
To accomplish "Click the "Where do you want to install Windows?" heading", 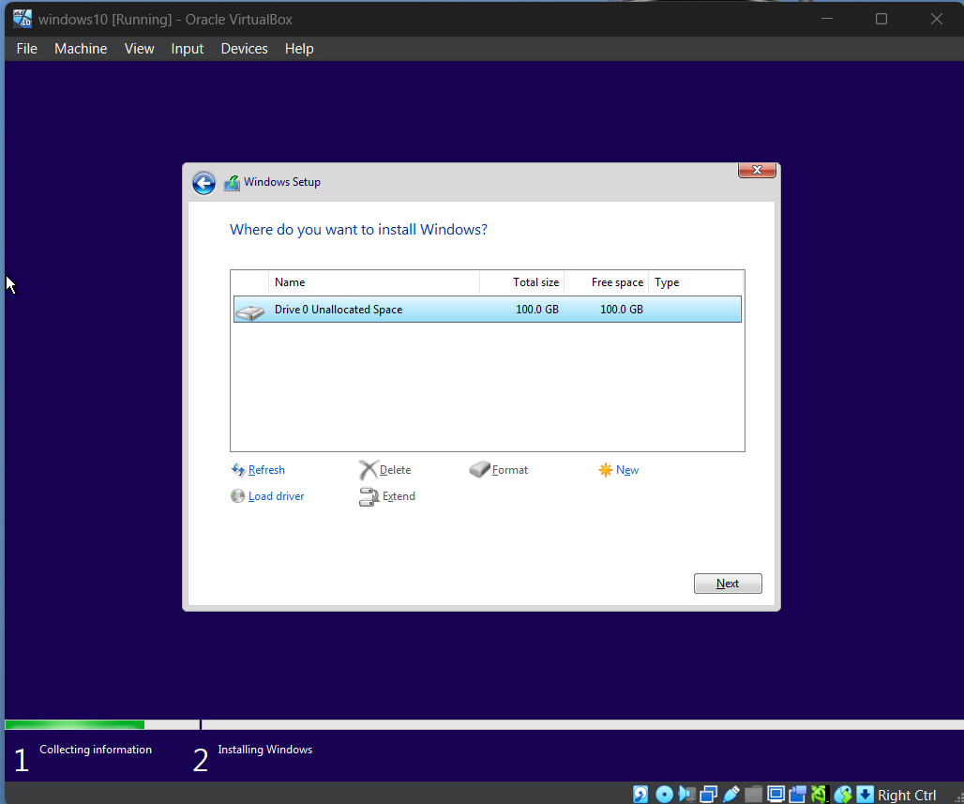I will [358, 230].
